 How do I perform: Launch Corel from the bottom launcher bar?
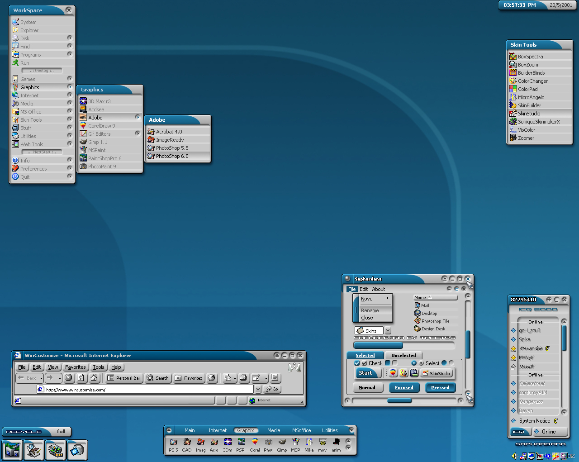255,442
